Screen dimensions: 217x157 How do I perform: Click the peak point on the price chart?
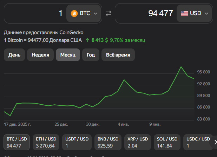pos(181,67)
